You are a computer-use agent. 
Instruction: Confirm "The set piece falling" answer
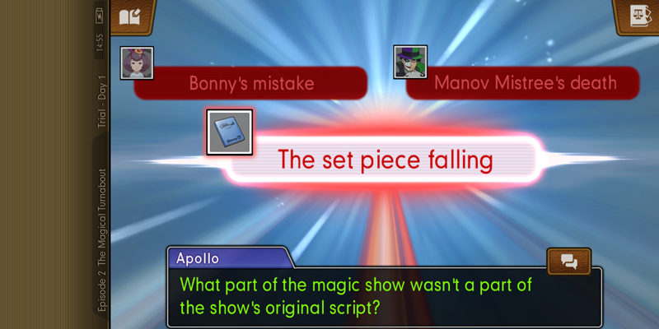[x=385, y=160]
